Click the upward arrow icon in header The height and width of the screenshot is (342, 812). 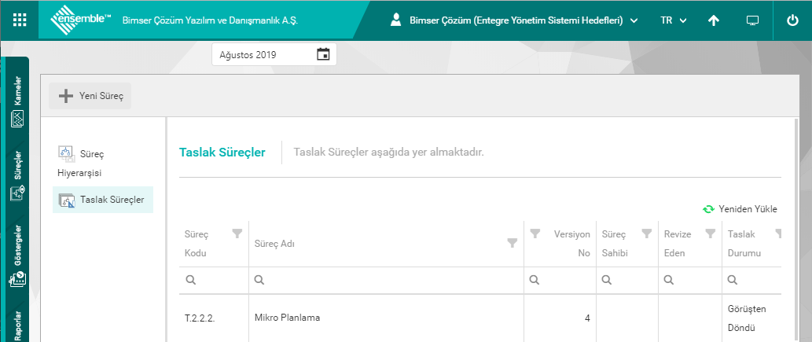[x=714, y=20]
